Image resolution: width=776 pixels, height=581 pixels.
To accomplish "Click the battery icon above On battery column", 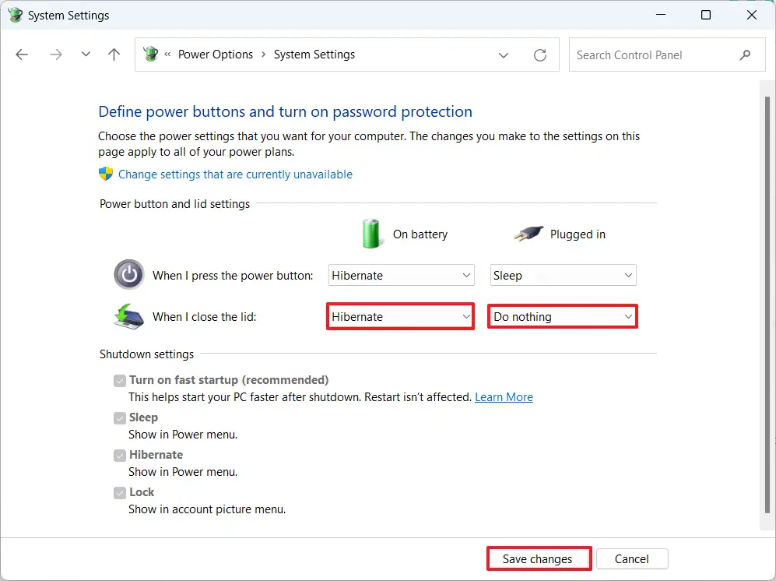I will click(x=371, y=234).
